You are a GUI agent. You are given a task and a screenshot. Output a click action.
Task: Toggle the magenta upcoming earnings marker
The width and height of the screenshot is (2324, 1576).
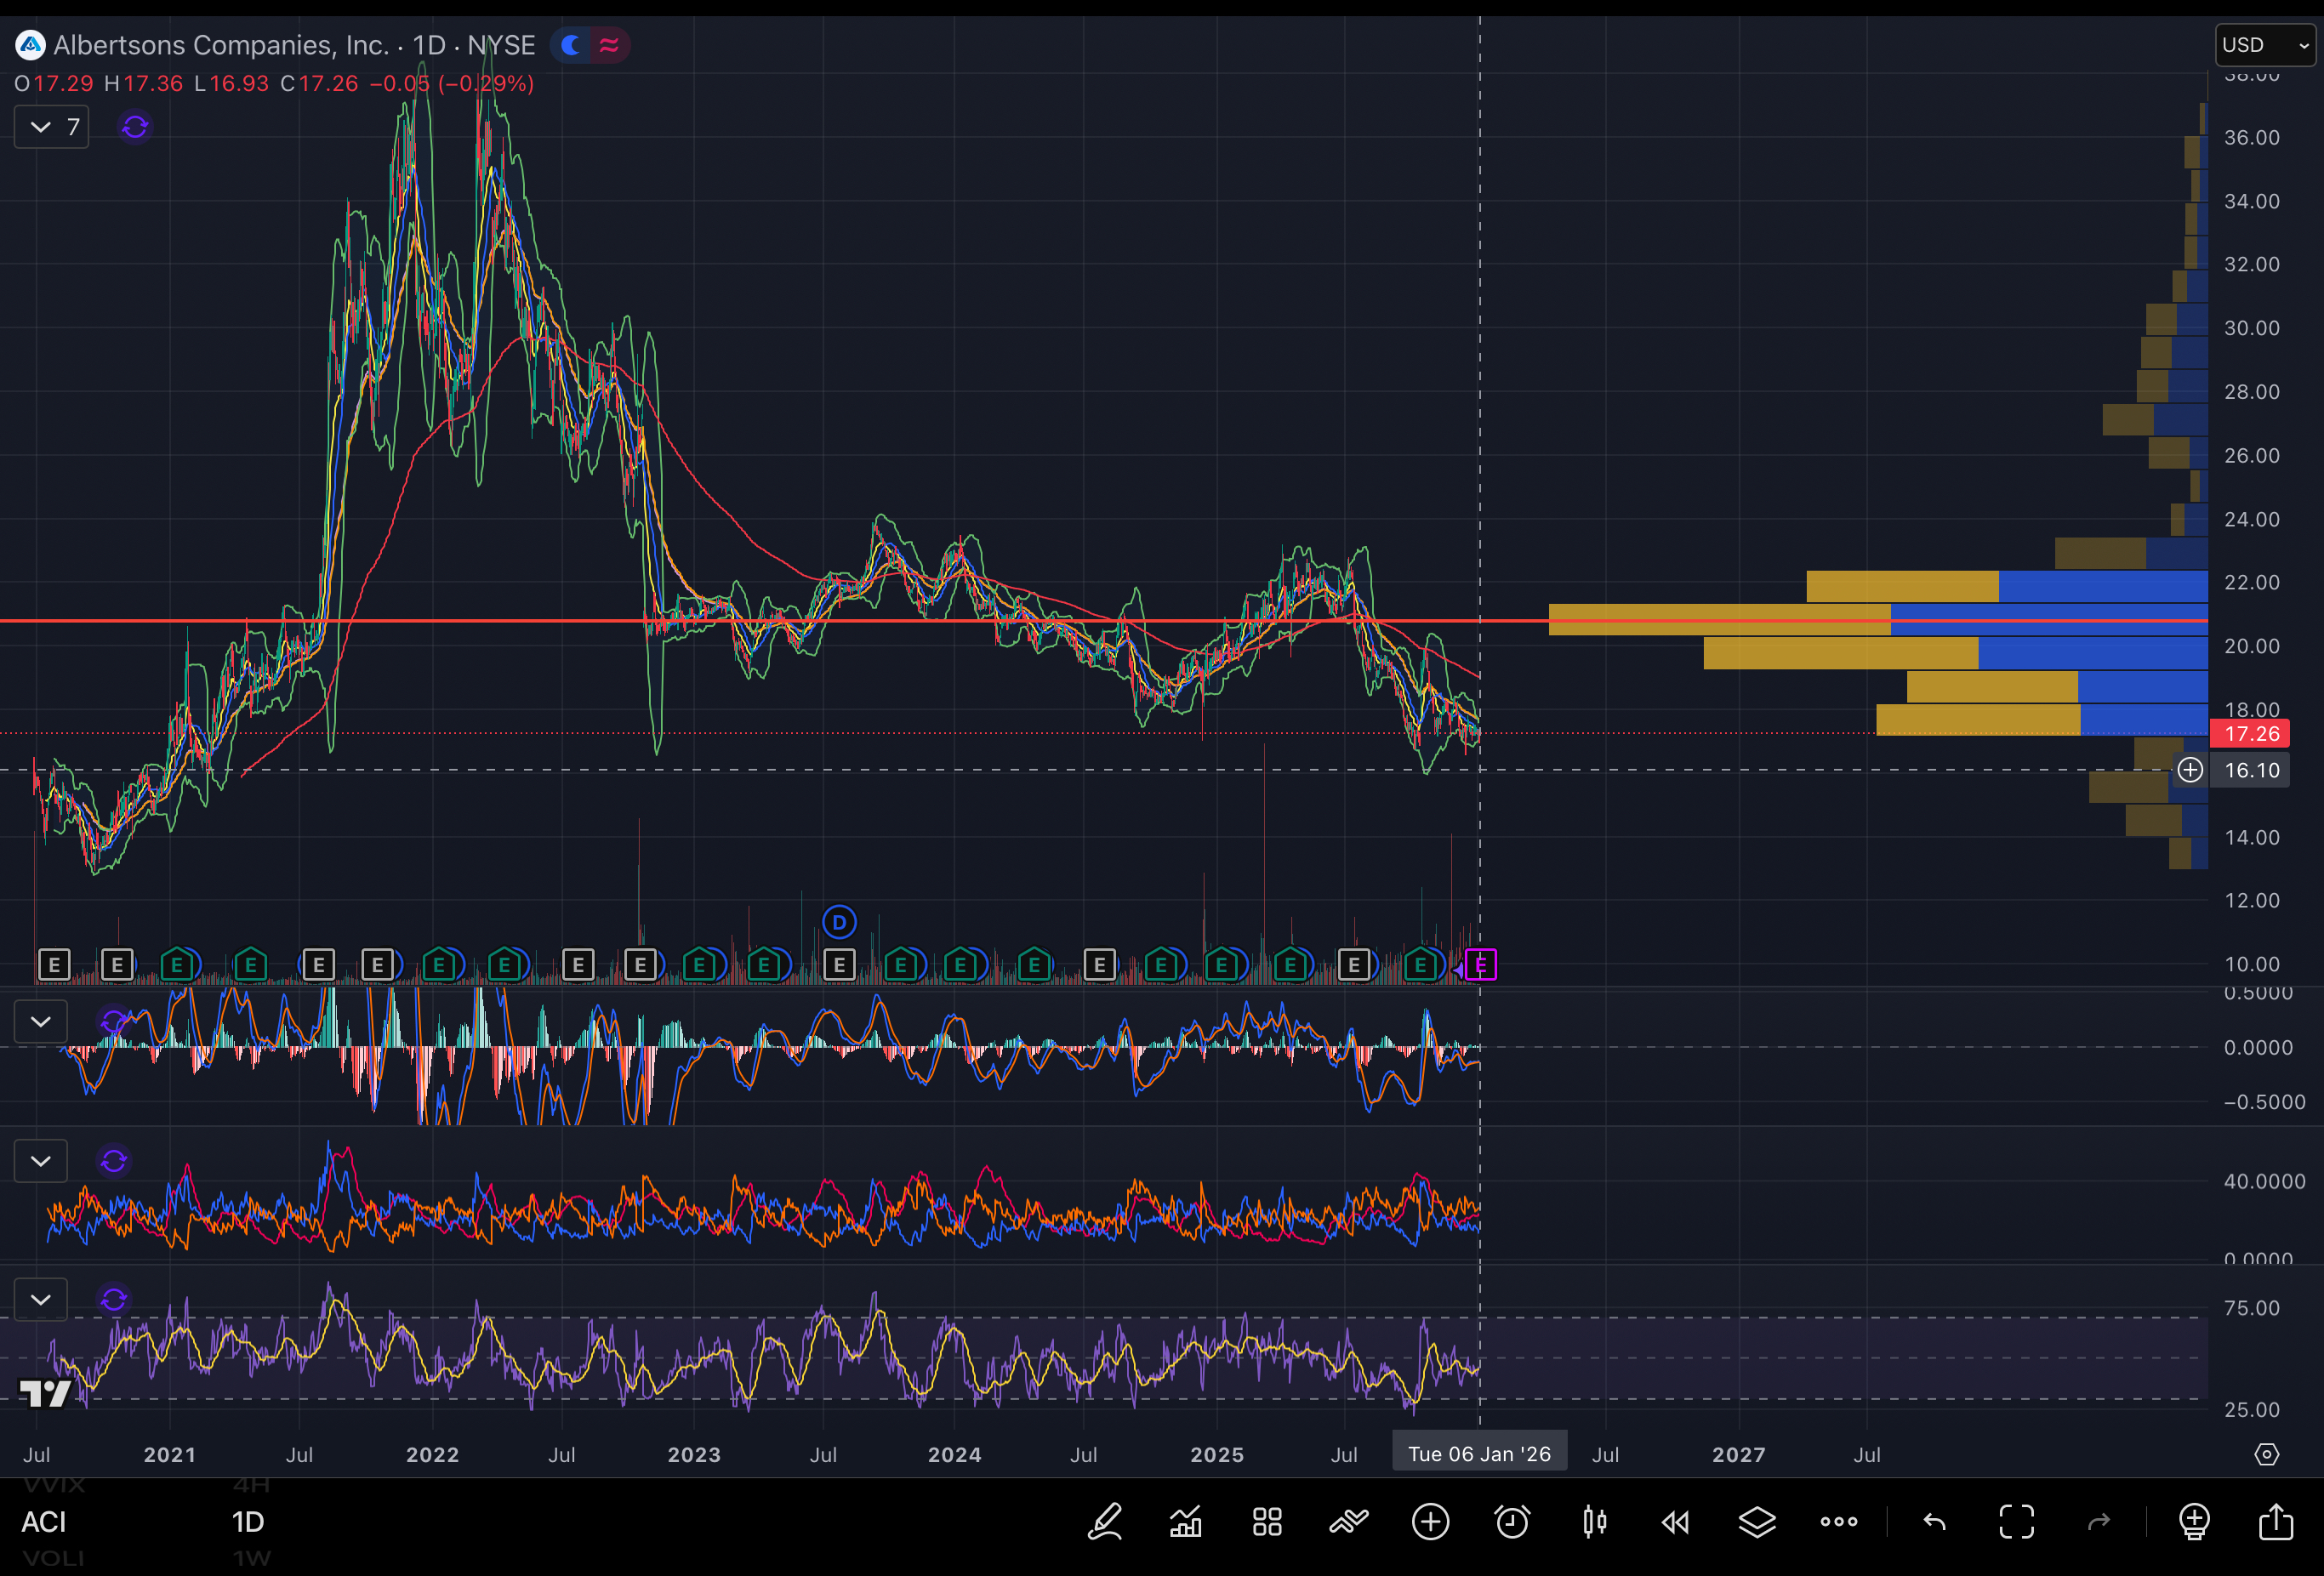tap(1481, 965)
